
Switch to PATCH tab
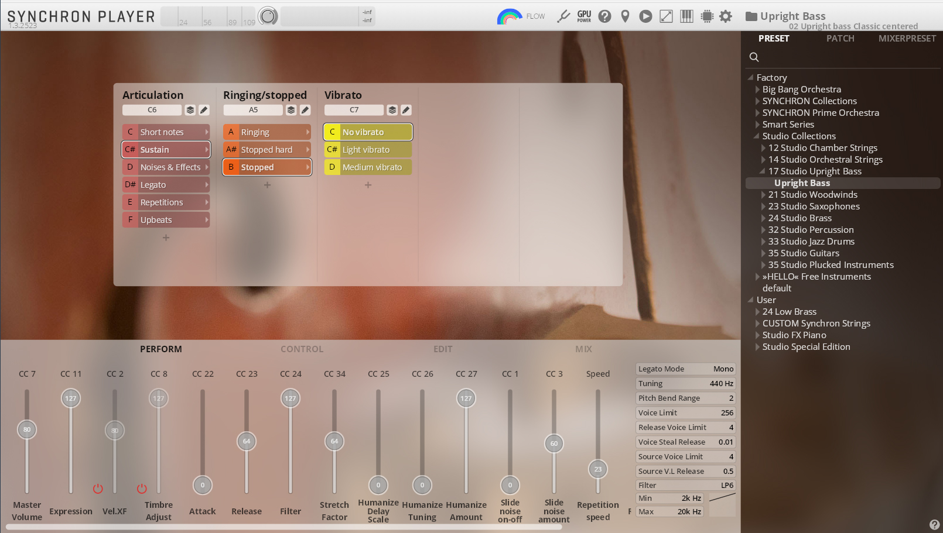click(840, 39)
